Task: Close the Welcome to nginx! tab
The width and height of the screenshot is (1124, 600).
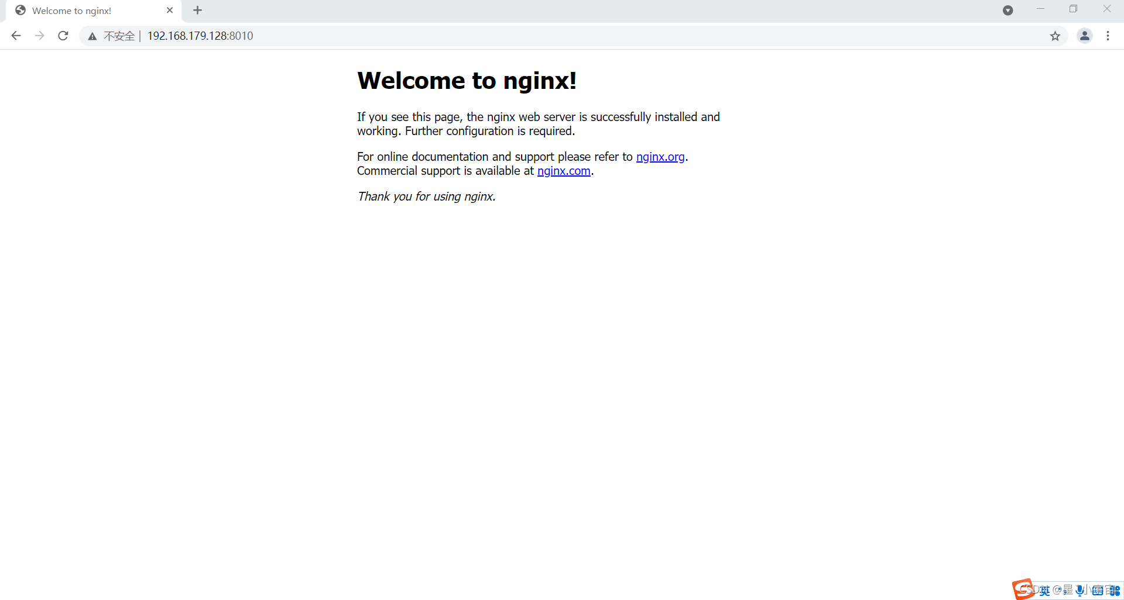Action: tap(170, 10)
